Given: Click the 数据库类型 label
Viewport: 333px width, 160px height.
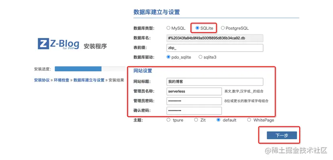Looking at the screenshot, I should pos(144,28).
